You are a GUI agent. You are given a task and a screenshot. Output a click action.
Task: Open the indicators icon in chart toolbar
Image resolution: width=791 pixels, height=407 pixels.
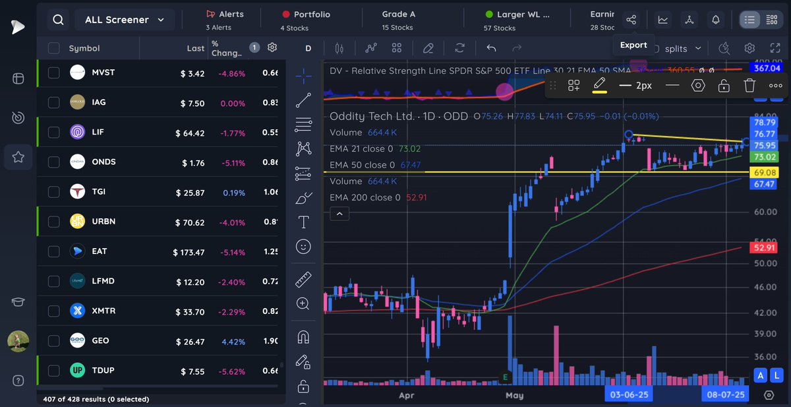click(x=371, y=48)
